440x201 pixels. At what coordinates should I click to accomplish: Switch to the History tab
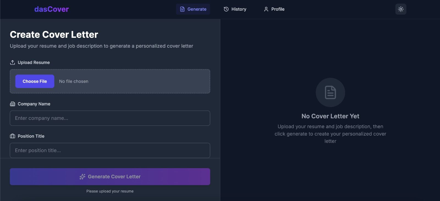click(235, 9)
